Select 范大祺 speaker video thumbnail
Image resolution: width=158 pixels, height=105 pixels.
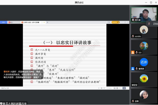click(x=144, y=15)
